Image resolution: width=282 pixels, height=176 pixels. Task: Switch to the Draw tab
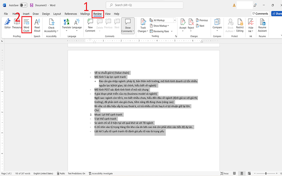coord(36,14)
